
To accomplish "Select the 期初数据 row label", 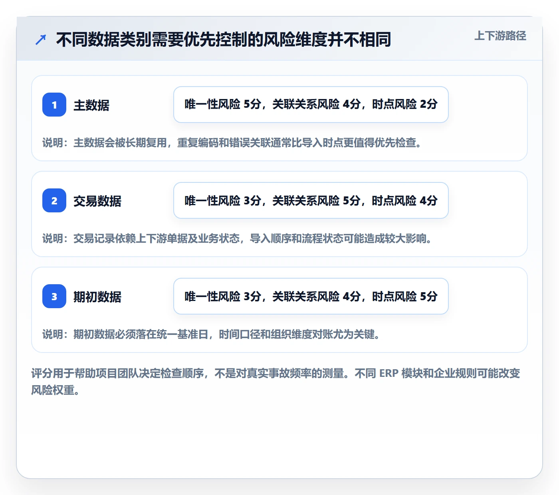I will tap(97, 297).
